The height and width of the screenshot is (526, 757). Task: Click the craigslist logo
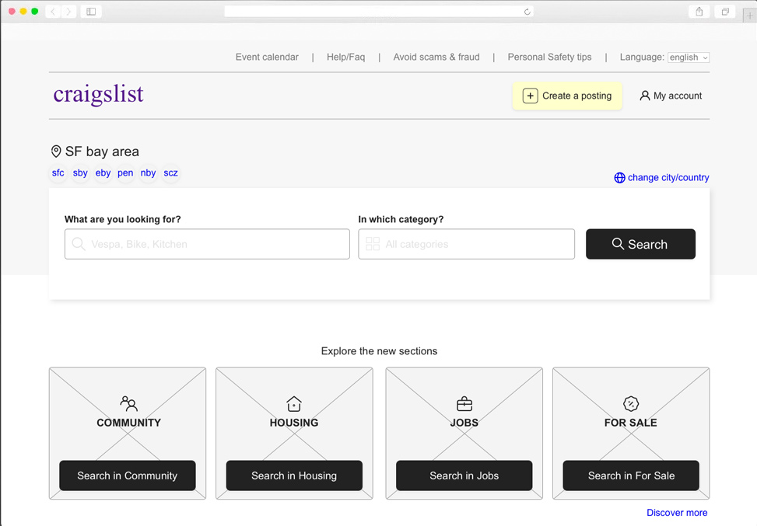click(99, 95)
